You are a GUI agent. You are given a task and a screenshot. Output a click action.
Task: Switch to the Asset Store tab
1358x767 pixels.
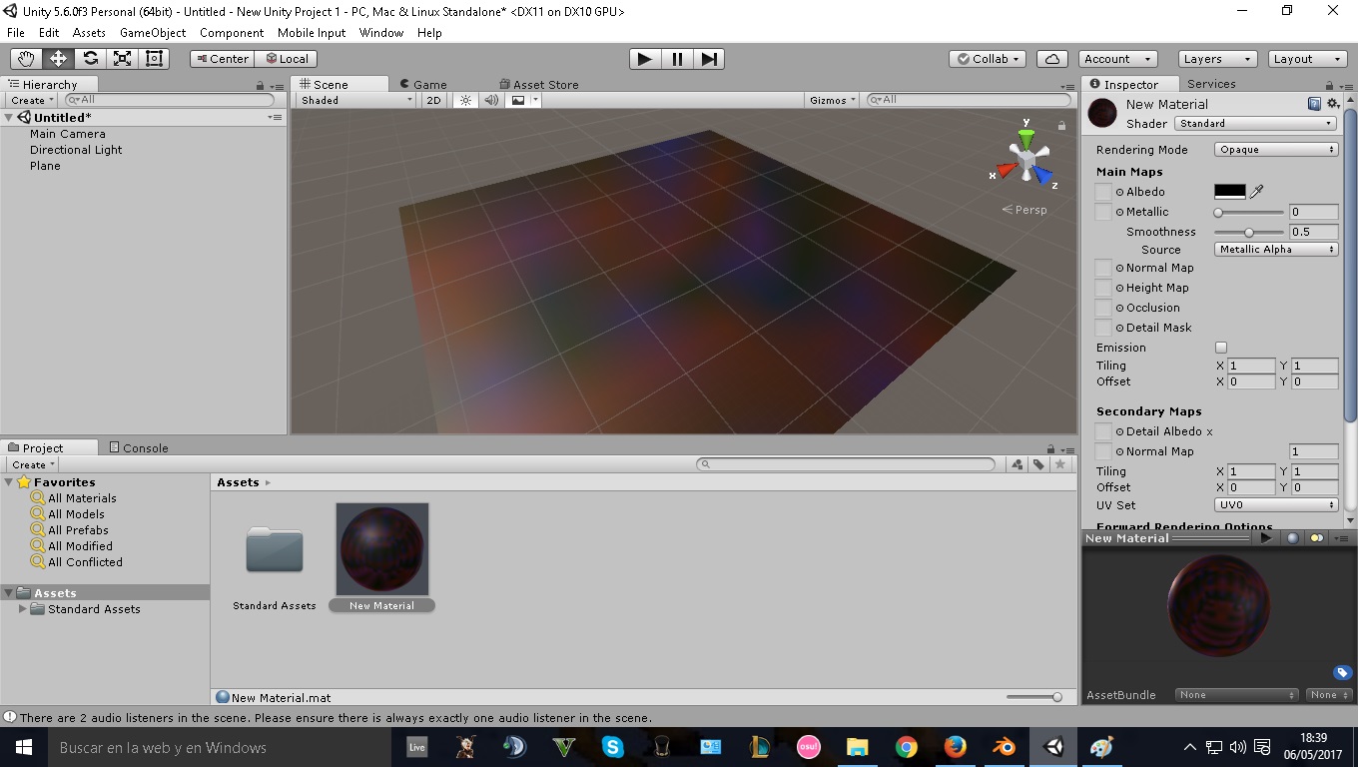click(539, 85)
